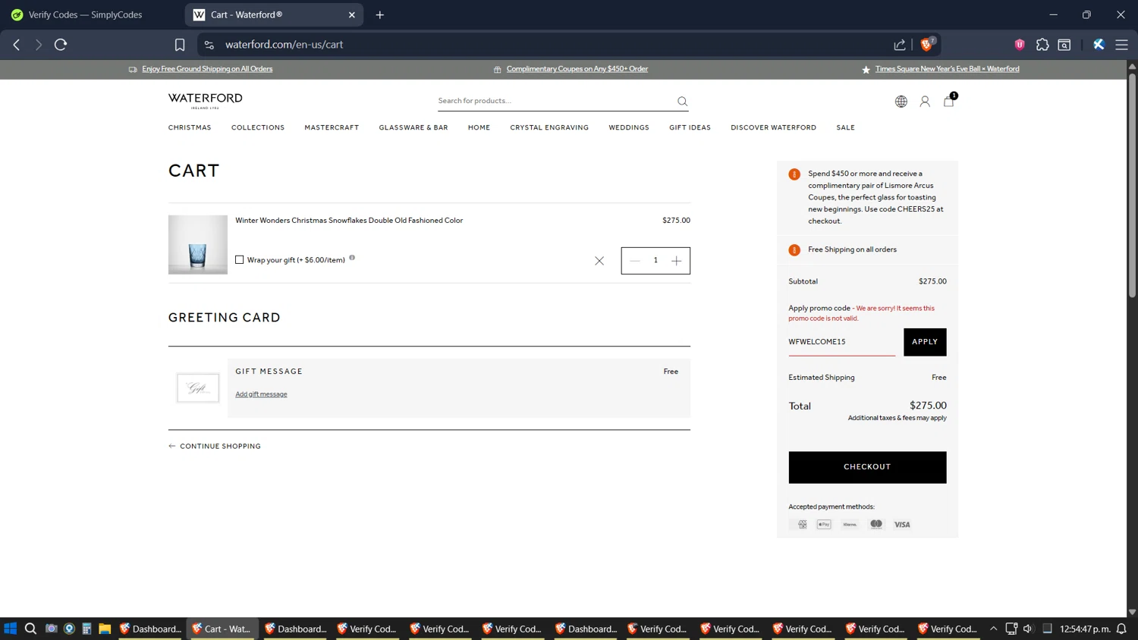Open taskbar search
Image resolution: width=1138 pixels, height=640 pixels.
[30, 629]
